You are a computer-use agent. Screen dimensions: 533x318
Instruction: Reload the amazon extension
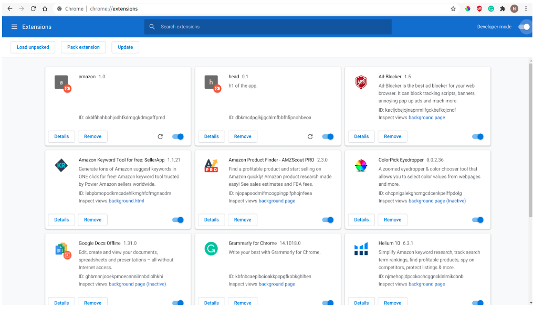(x=160, y=136)
